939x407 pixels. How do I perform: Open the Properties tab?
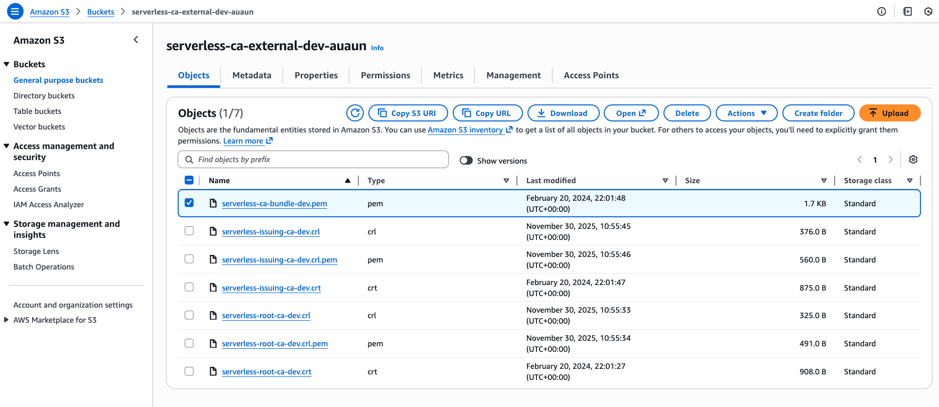pos(316,75)
